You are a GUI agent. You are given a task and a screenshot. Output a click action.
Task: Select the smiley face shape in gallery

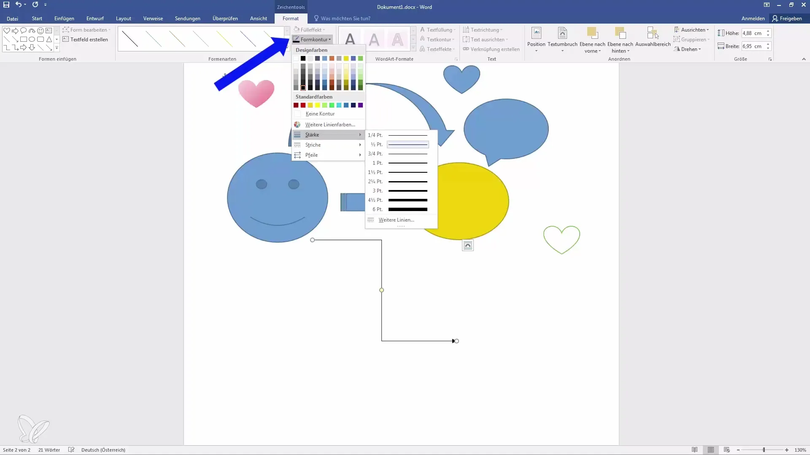(40, 30)
